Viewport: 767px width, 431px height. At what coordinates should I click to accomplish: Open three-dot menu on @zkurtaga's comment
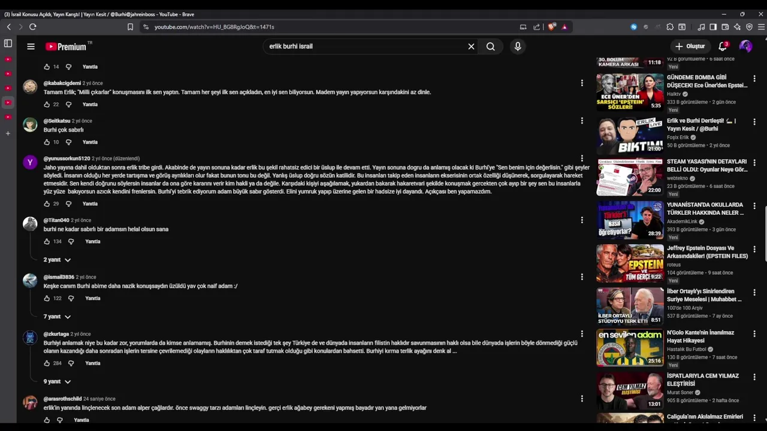(x=581, y=334)
